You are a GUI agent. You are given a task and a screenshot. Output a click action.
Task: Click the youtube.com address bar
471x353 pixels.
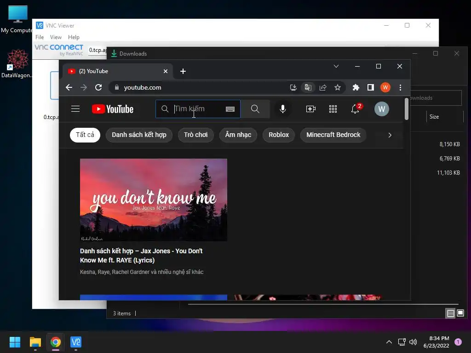pos(198,87)
